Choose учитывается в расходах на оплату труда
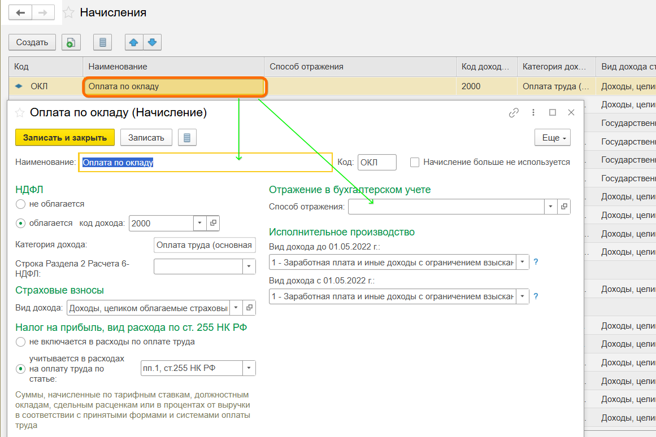 20,369
